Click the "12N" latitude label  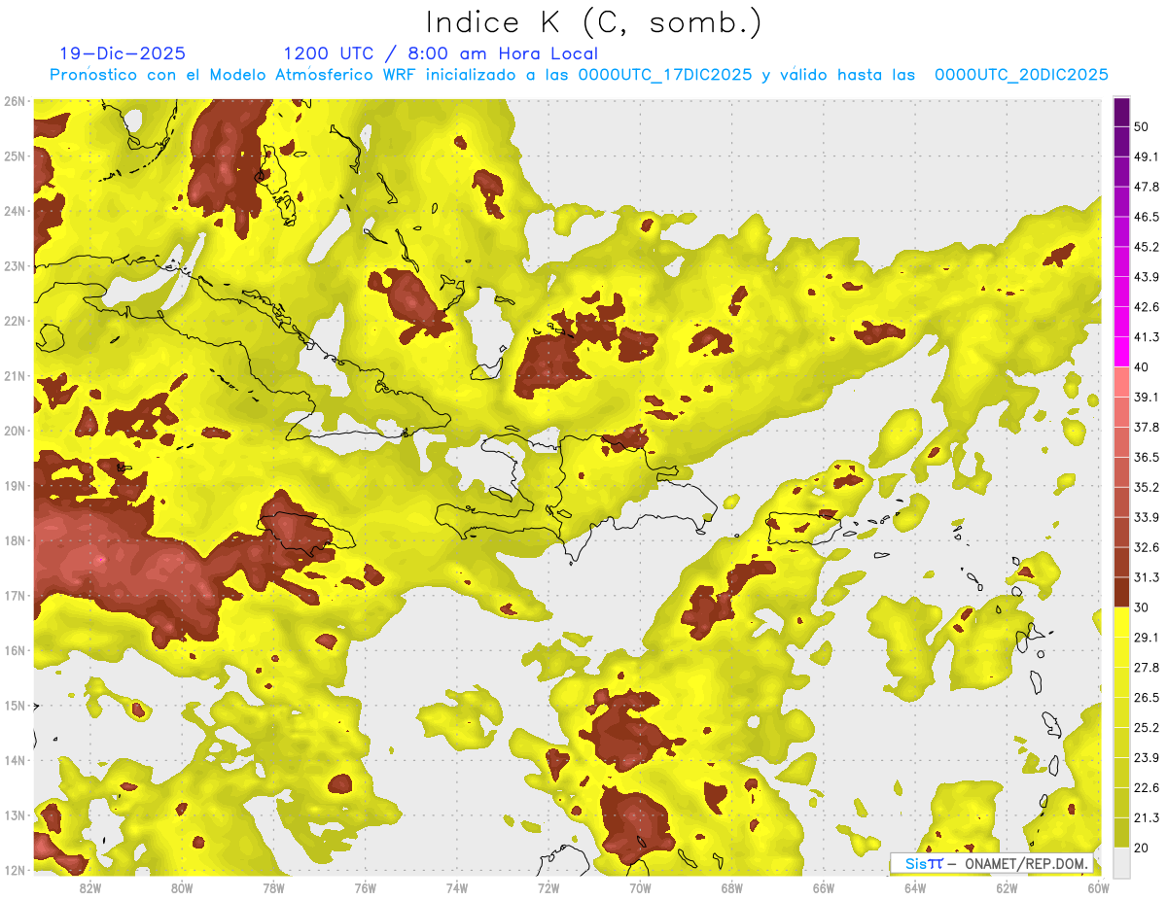[14, 870]
